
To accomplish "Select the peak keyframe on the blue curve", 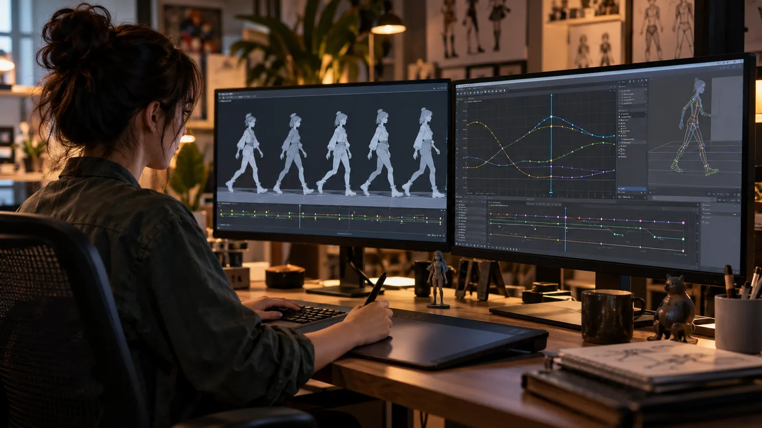I will coord(551,117).
